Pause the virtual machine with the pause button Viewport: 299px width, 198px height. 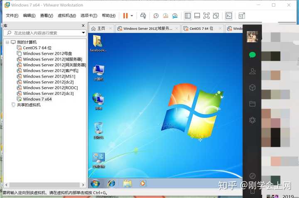[125, 16]
